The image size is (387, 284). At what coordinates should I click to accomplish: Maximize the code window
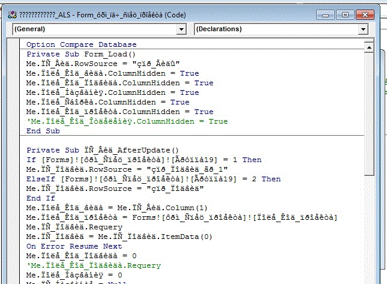coord(345,15)
